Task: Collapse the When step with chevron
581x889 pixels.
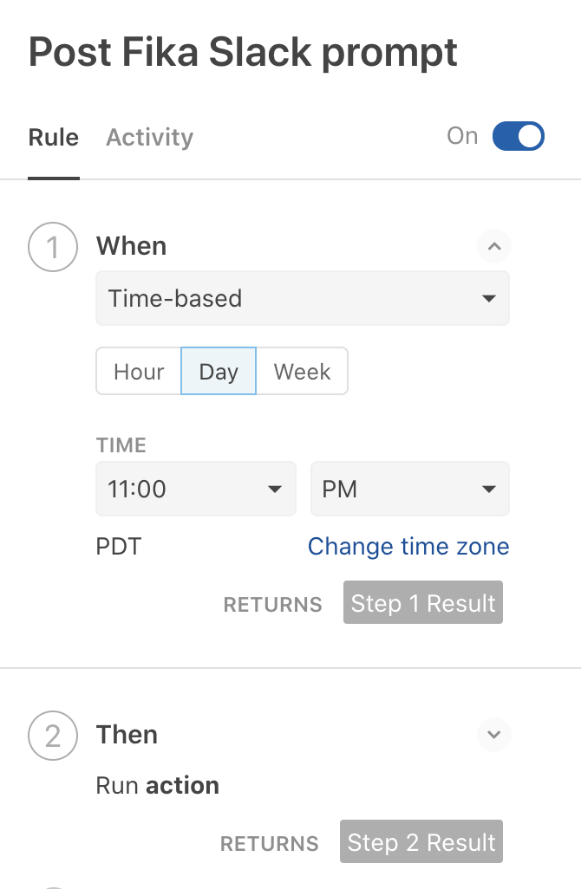Action: click(x=494, y=247)
